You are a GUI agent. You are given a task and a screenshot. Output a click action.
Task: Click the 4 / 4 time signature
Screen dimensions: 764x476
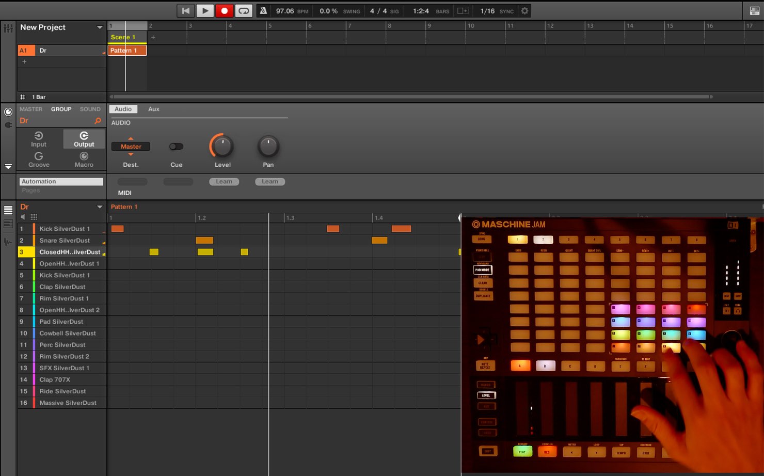pos(378,11)
